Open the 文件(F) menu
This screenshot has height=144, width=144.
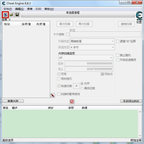[7, 9]
